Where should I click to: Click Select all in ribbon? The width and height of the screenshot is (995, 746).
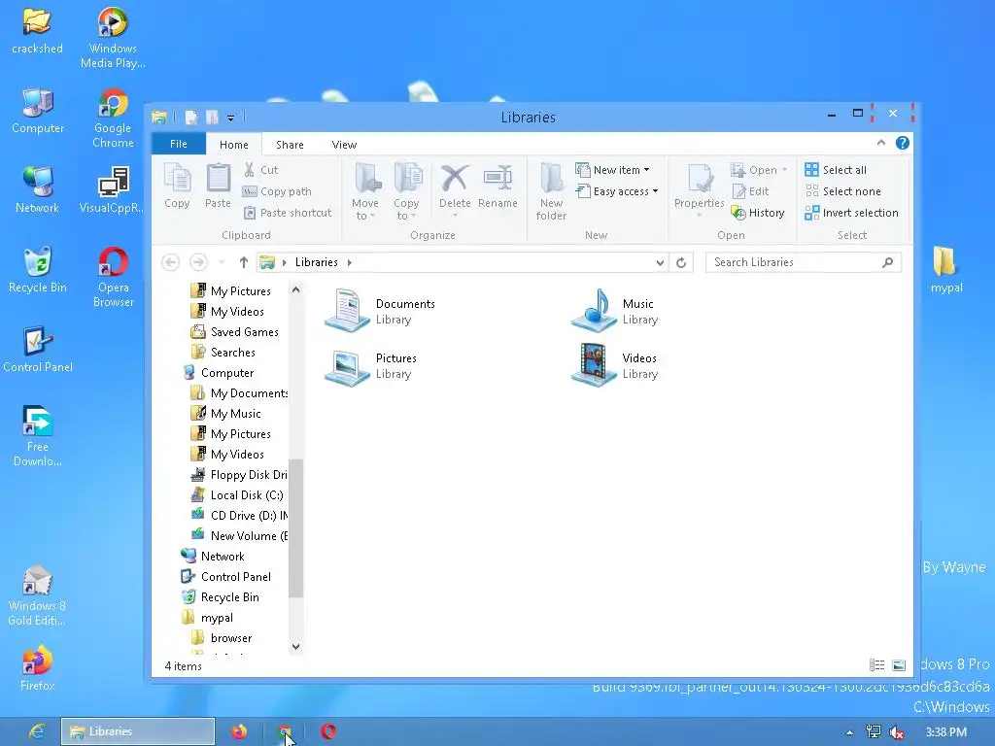(836, 170)
